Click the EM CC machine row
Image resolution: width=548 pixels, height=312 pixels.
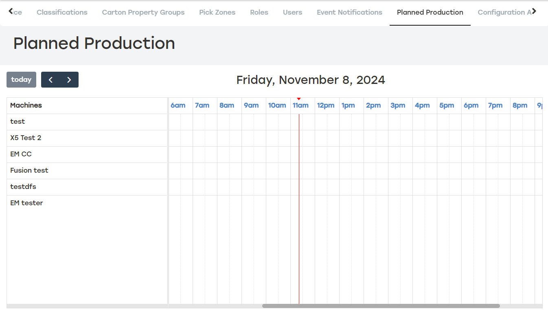pos(21,154)
